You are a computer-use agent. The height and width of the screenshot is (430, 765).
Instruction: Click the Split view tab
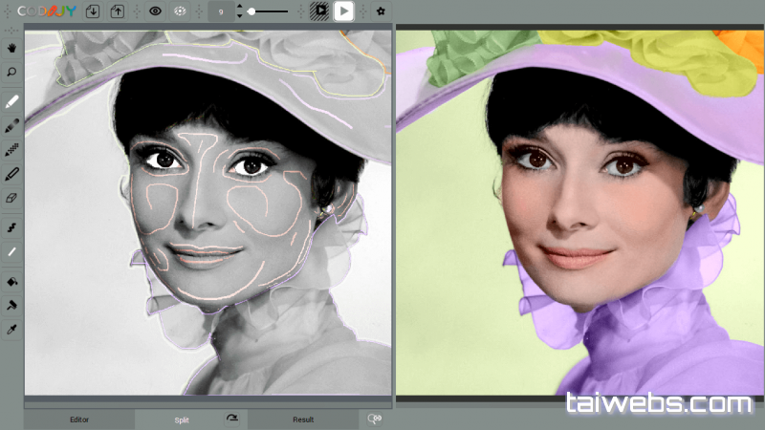click(x=182, y=419)
